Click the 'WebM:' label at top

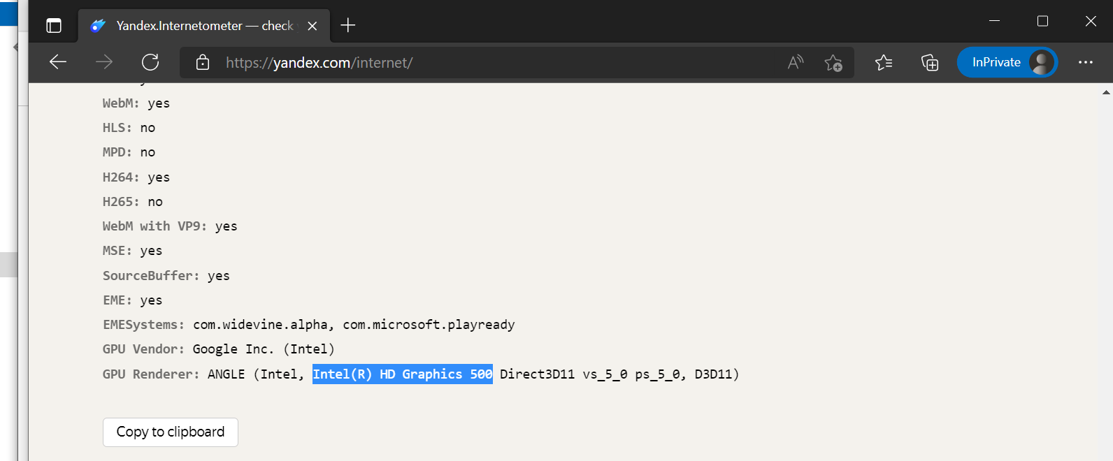point(121,103)
